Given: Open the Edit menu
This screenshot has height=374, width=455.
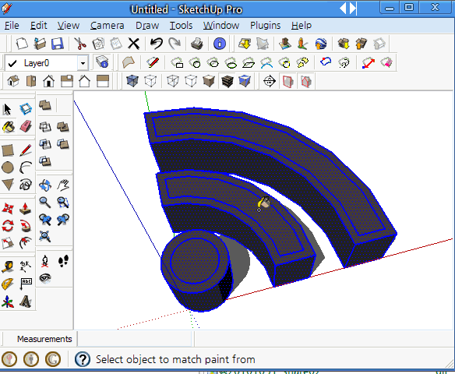Looking at the screenshot, I should [x=38, y=26].
